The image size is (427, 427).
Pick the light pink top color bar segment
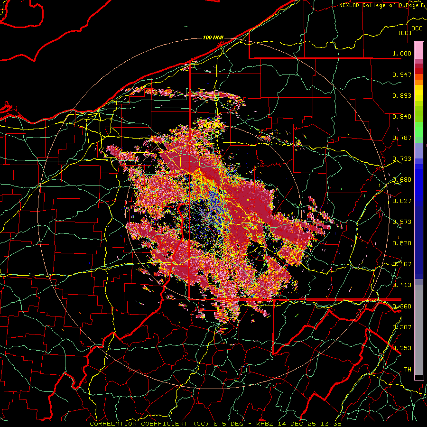(x=419, y=50)
